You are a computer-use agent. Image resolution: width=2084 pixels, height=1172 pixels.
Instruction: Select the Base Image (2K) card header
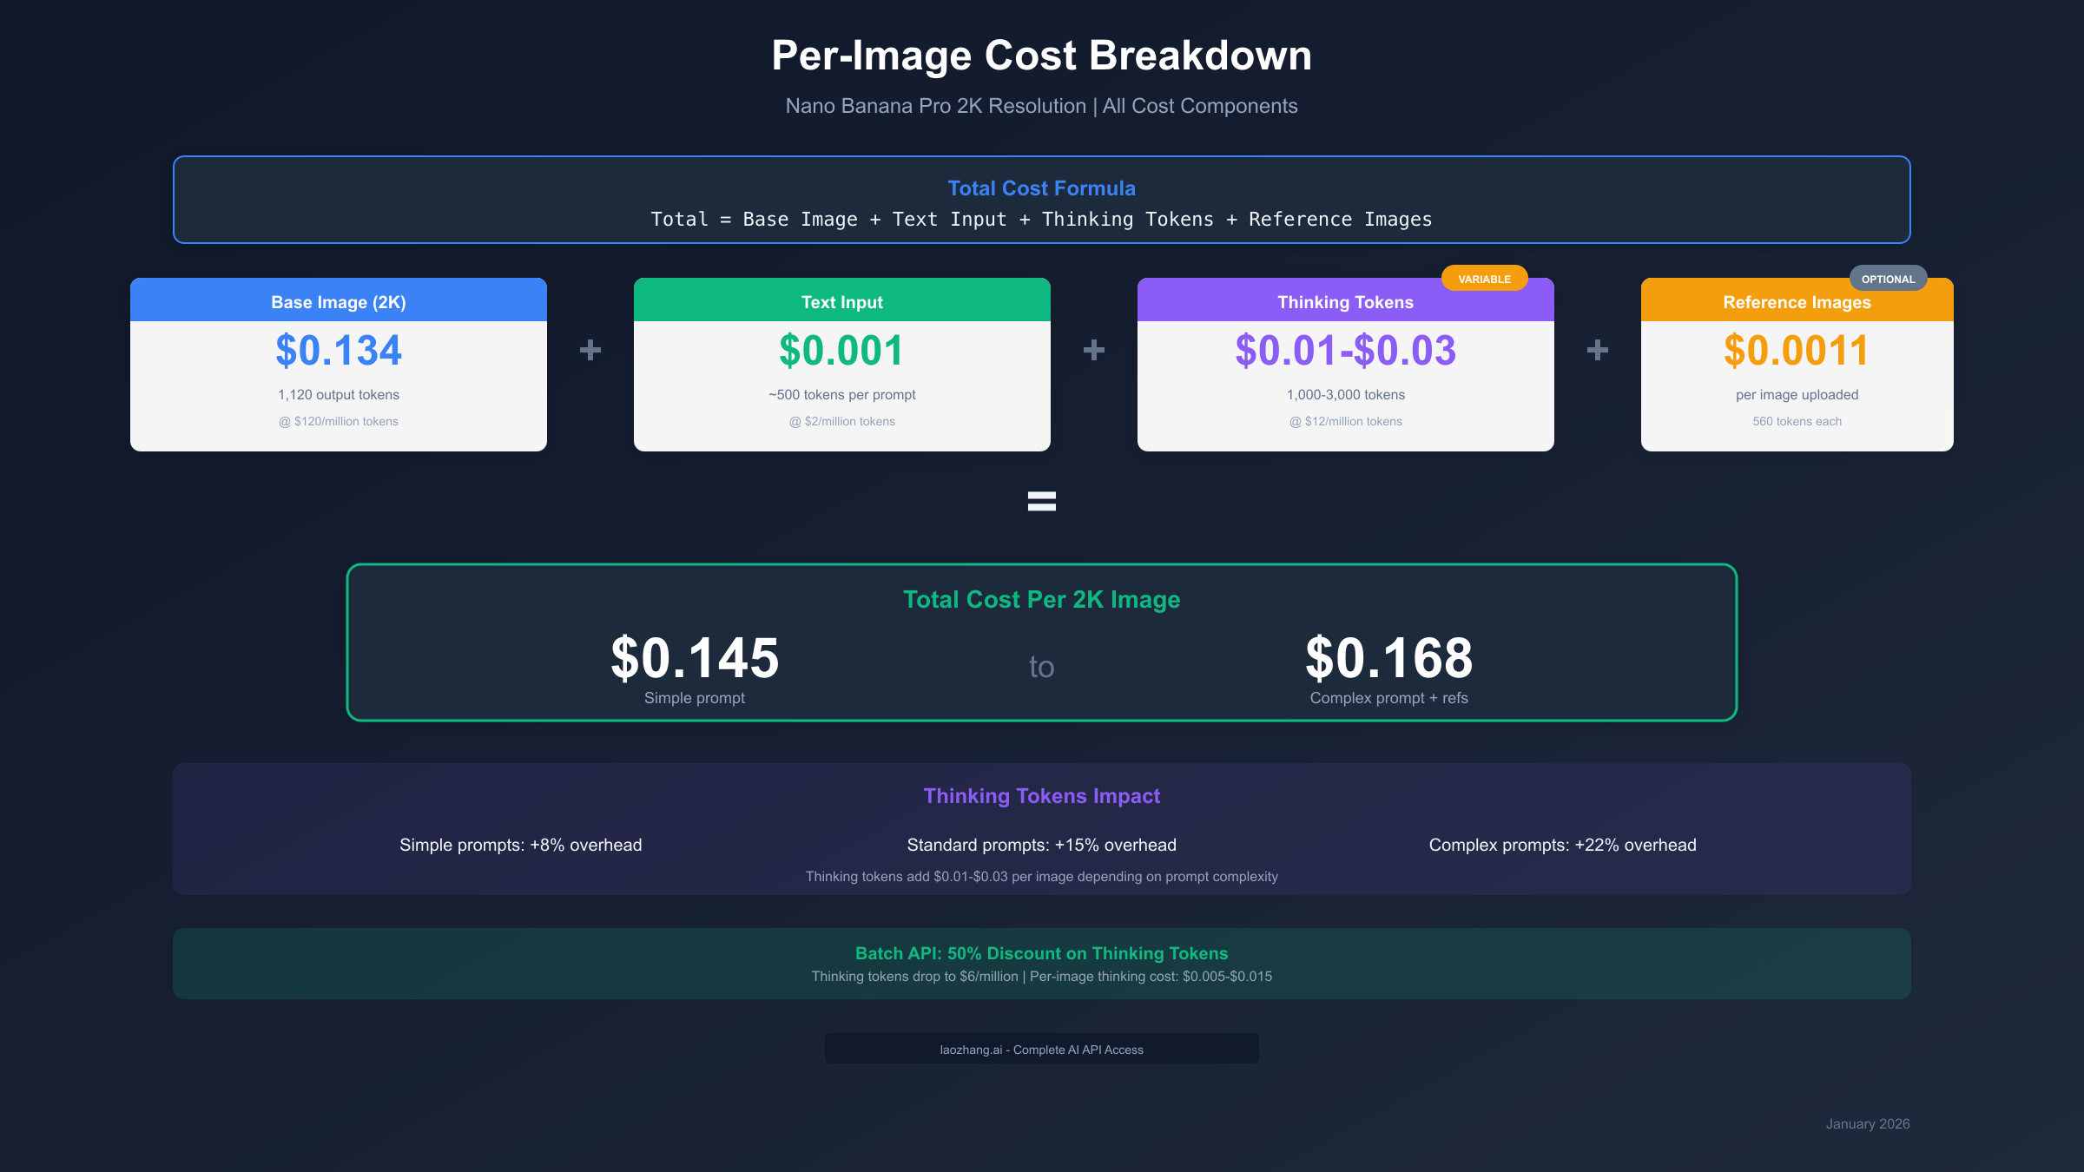(338, 301)
